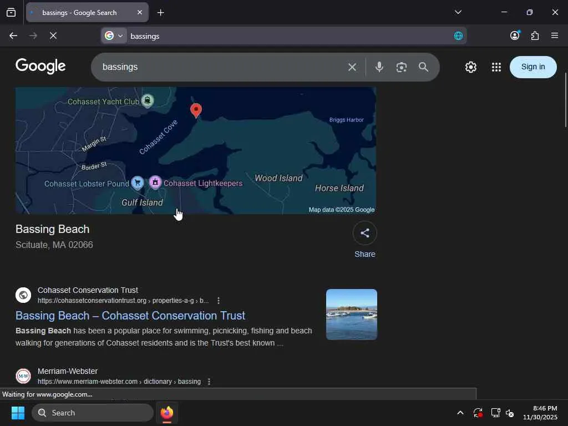Screen dimensions: 568x426
Task: Click the Google logo
Action: [x=40, y=66]
